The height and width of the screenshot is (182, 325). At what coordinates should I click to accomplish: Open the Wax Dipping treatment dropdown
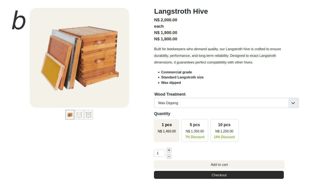pos(221,103)
